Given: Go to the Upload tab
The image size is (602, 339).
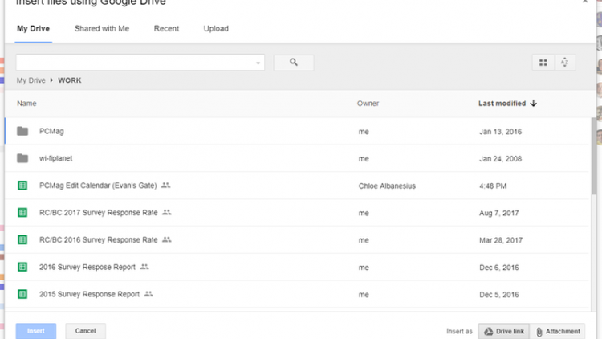Looking at the screenshot, I should coord(216,28).
